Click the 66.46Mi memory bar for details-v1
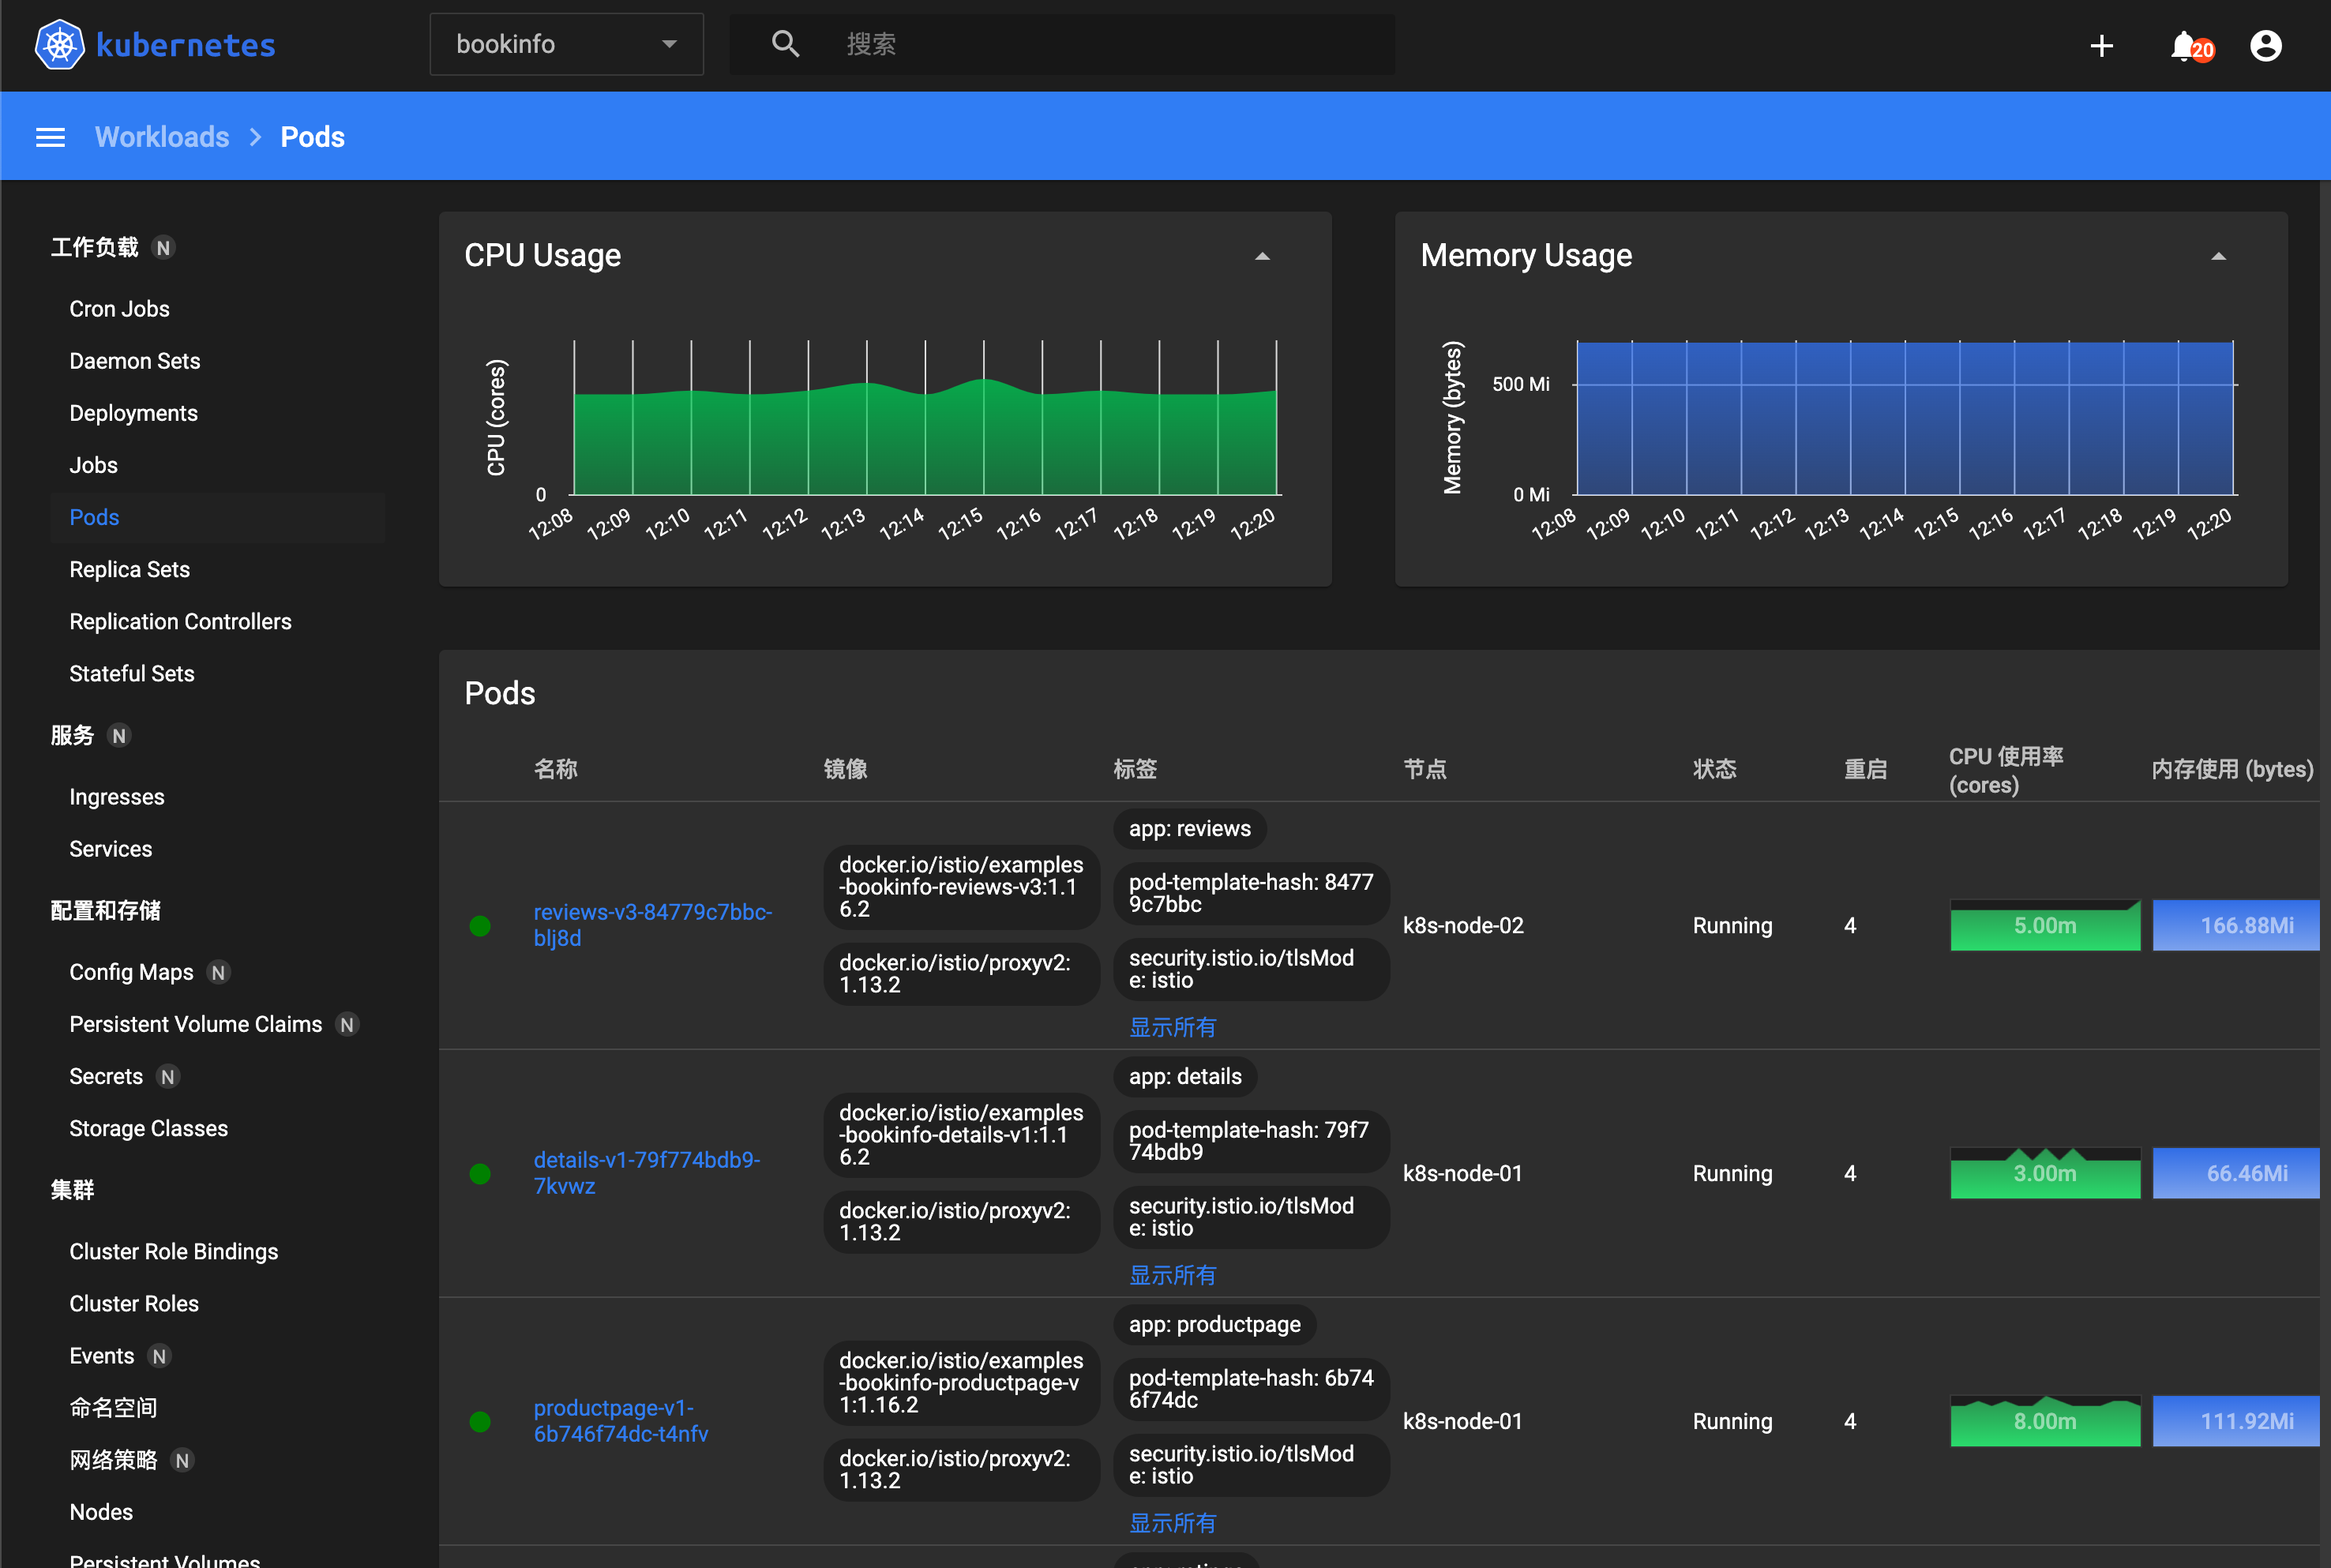2331x1568 pixels. (2236, 1173)
